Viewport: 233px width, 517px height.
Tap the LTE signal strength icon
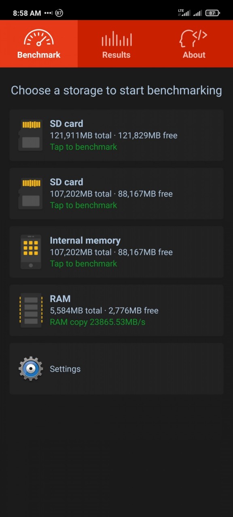[x=184, y=13]
